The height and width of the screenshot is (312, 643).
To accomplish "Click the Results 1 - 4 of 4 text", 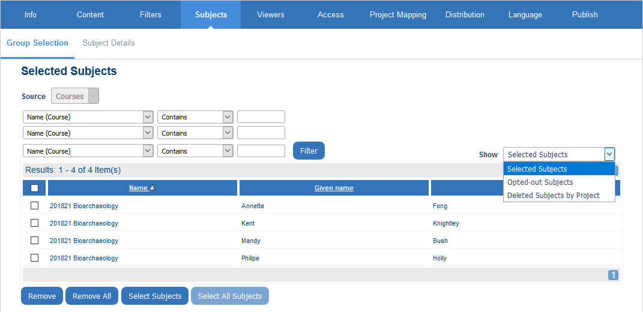I will [x=73, y=170].
